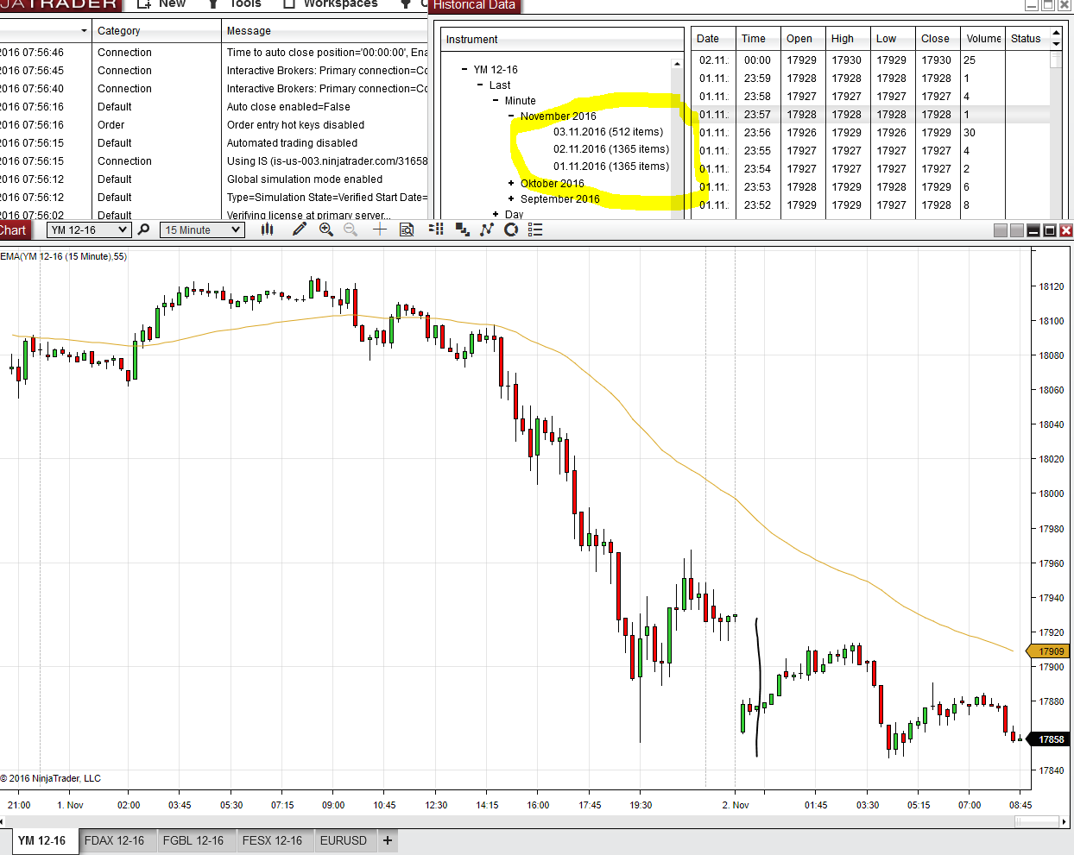
Task: Sort by the Open column header
Action: pos(802,39)
